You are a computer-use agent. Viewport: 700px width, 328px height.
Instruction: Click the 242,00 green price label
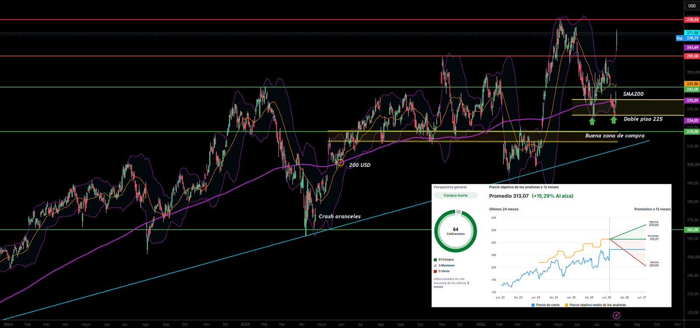(692, 89)
